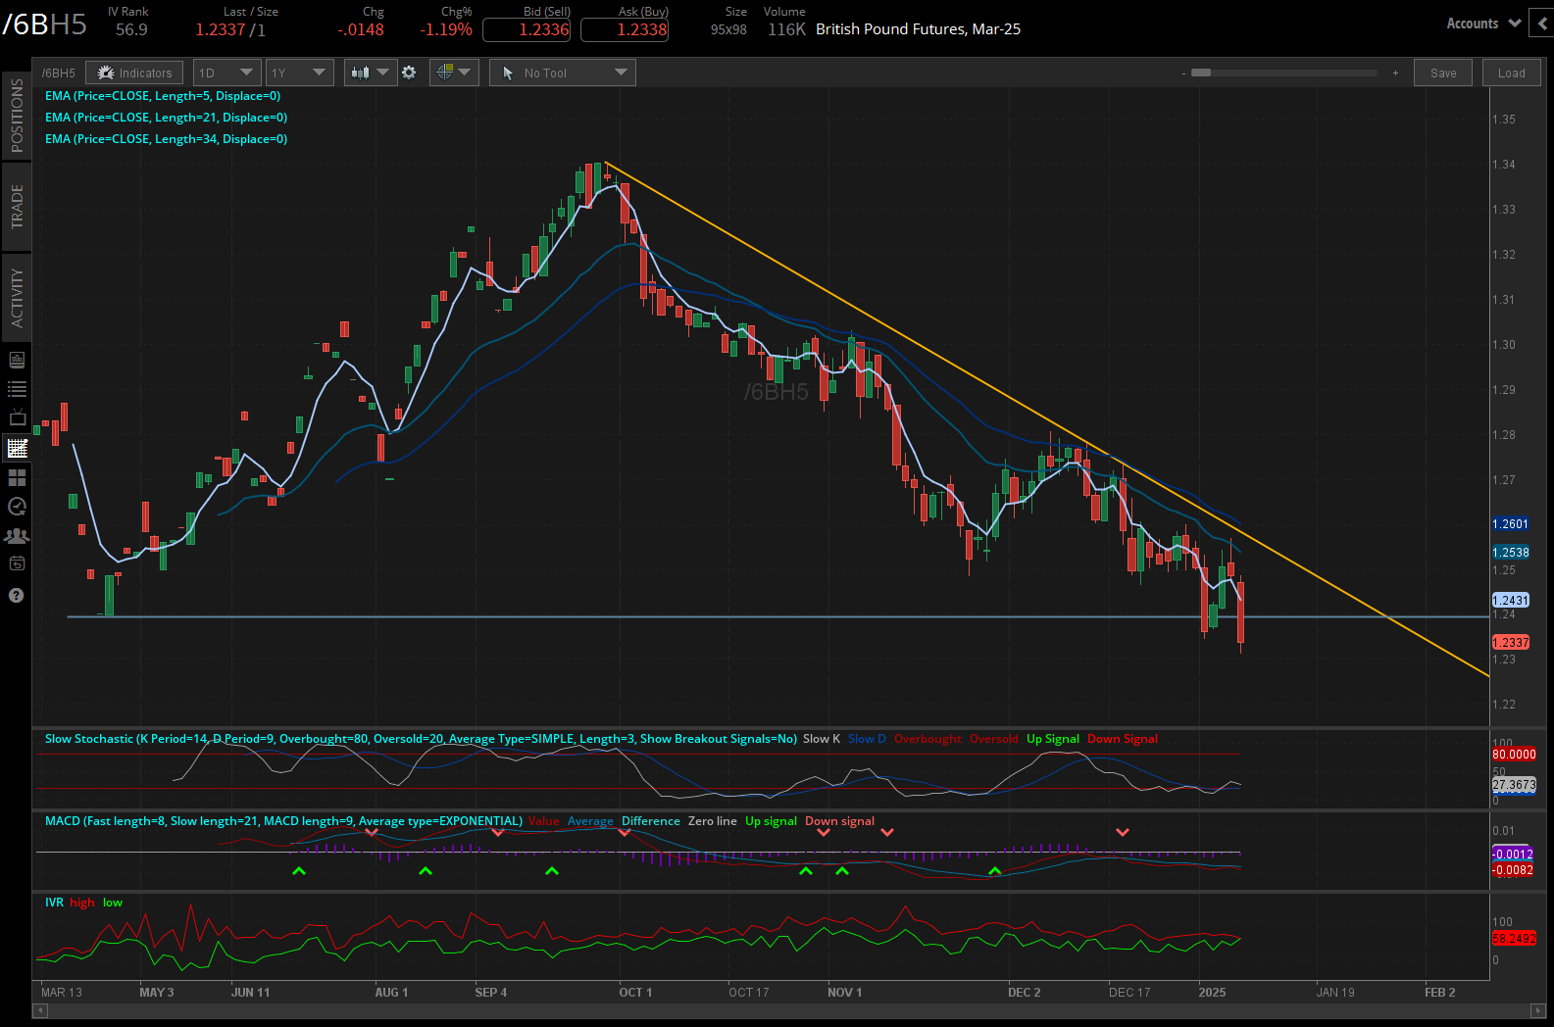This screenshot has width=1554, height=1027.
Task: Open the candlestick chart type dropdown
Action: (370, 73)
